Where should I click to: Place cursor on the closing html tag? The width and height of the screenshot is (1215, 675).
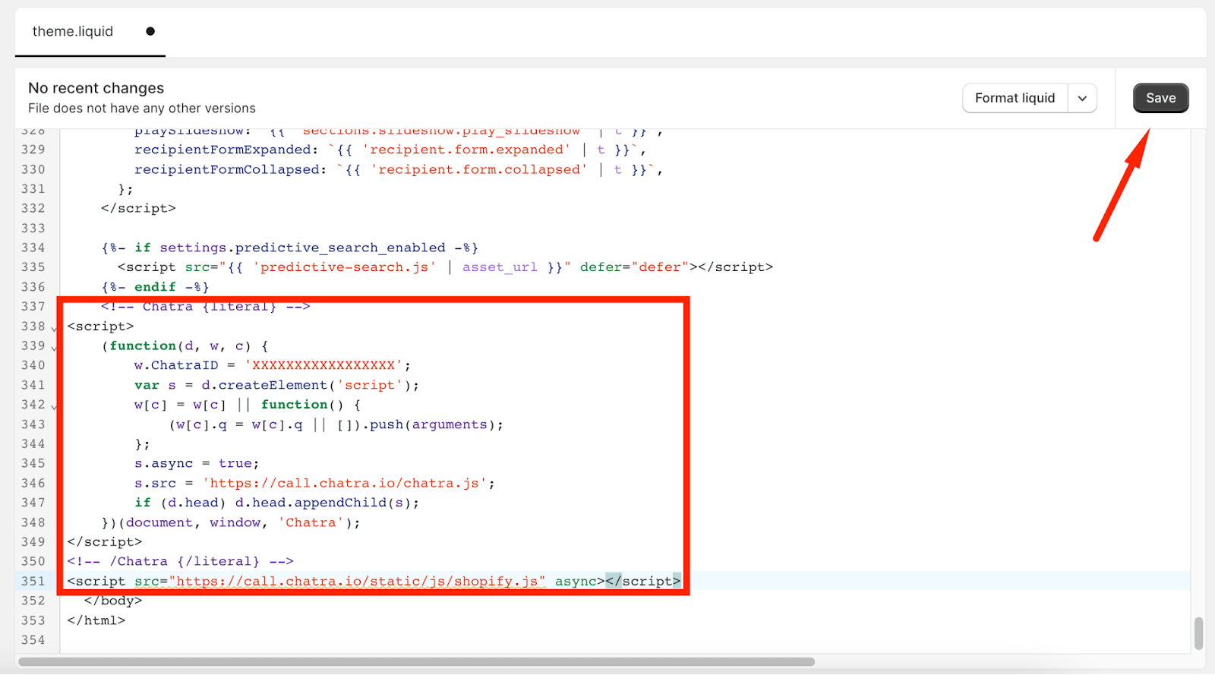tap(96, 620)
